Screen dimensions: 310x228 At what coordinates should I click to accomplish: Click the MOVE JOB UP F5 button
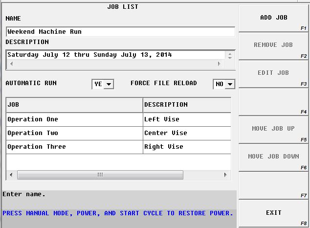[x=273, y=130]
